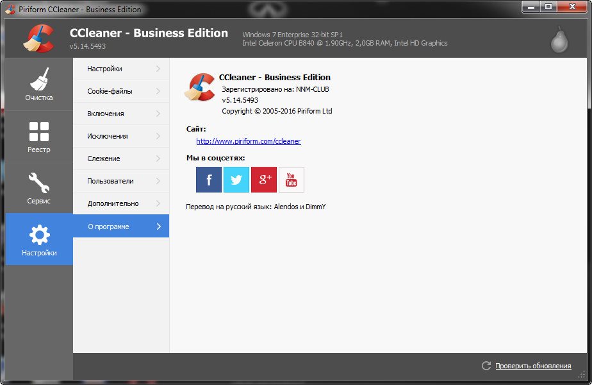Image resolution: width=592 pixels, height=385 pixels.
Task: Open the Дополнительно submenu item
Action: click(121, 203)
